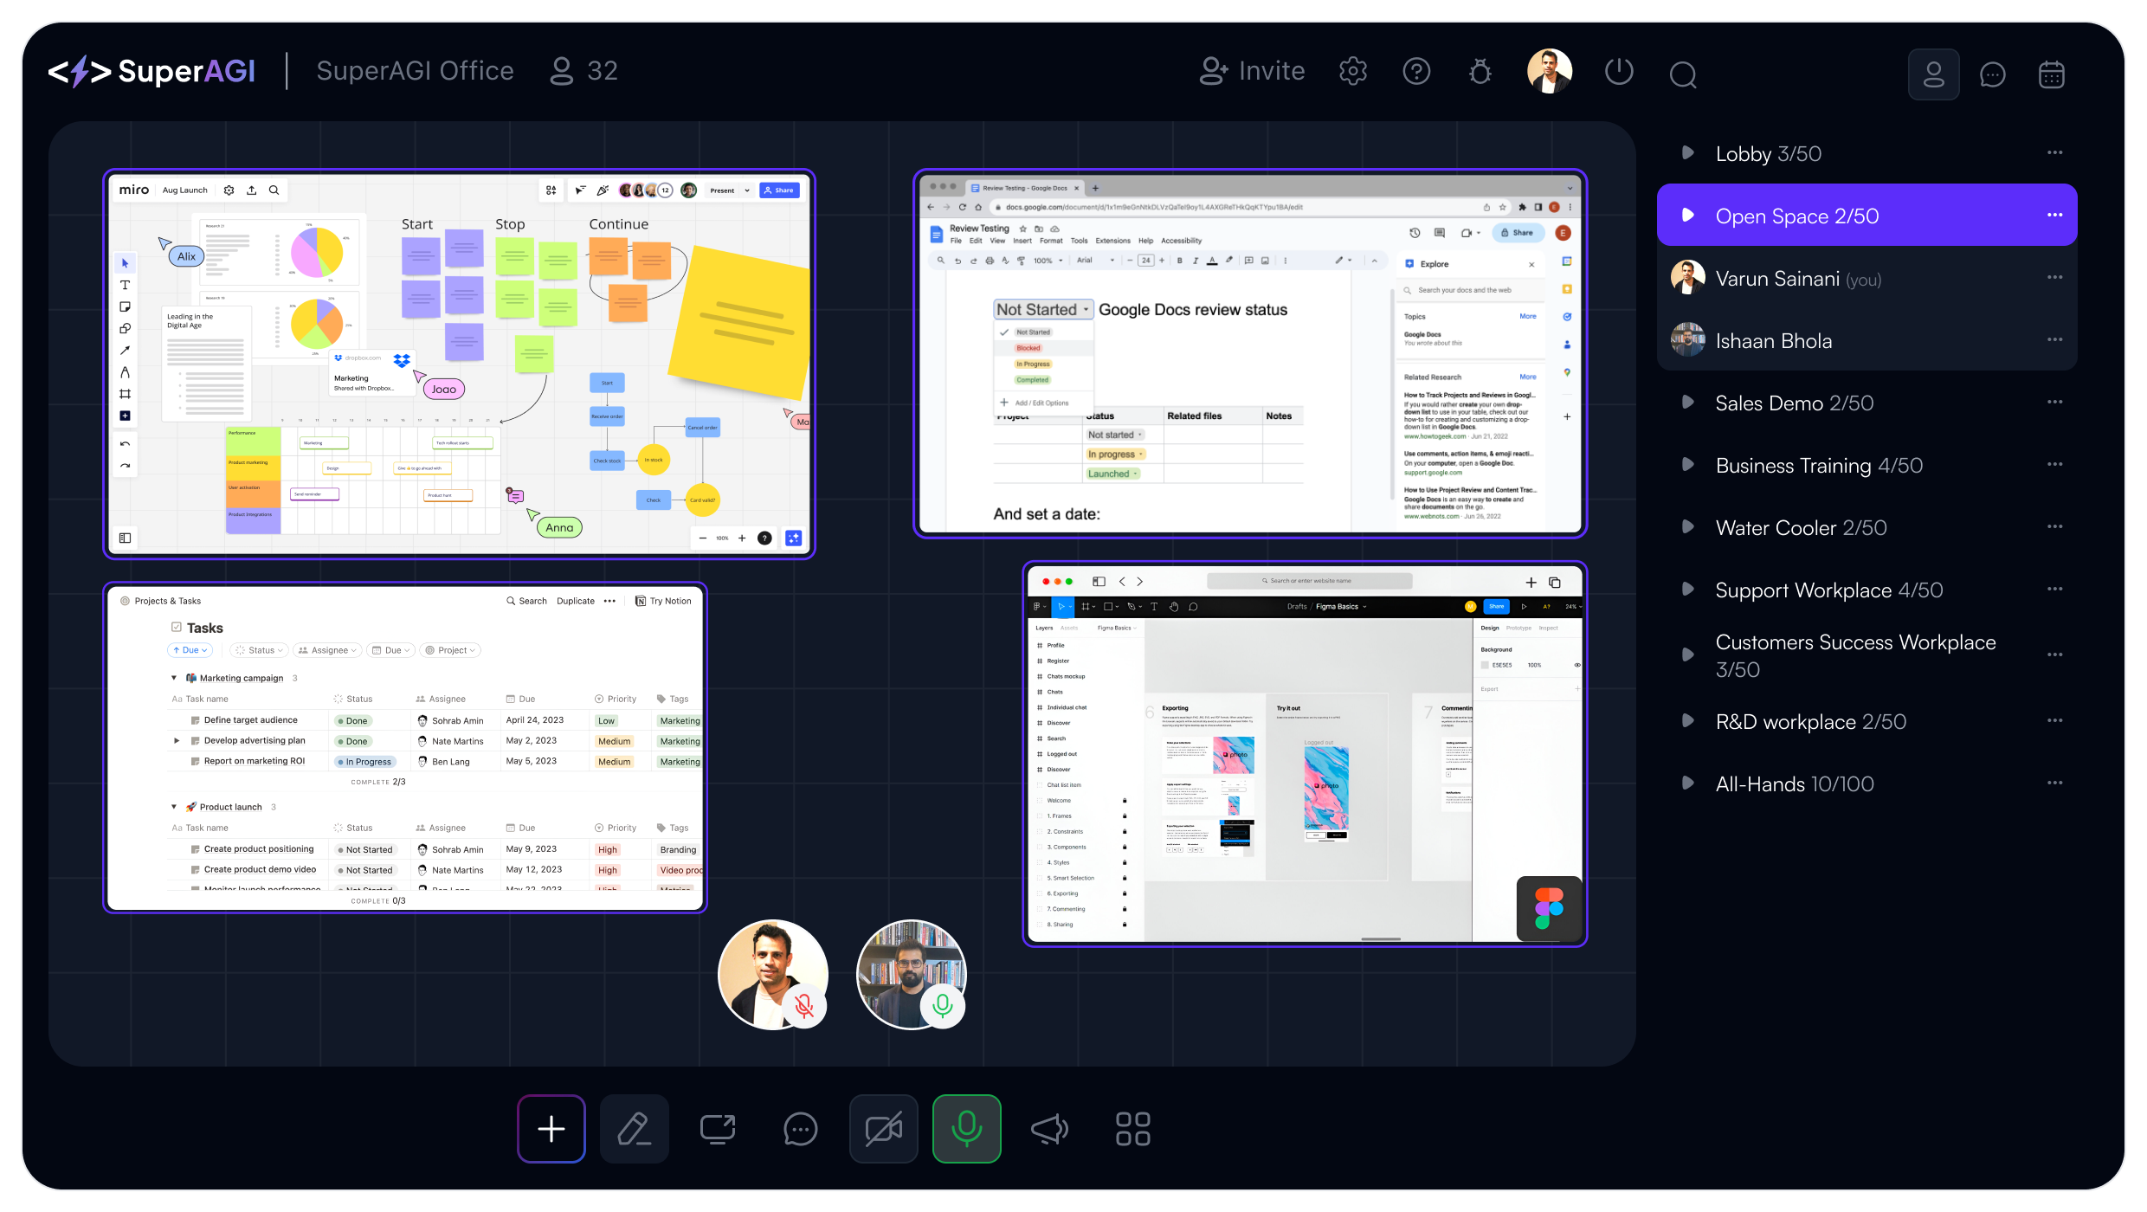
Task: Click search your docs field in Explore
Action: [x=1470, y=290]
